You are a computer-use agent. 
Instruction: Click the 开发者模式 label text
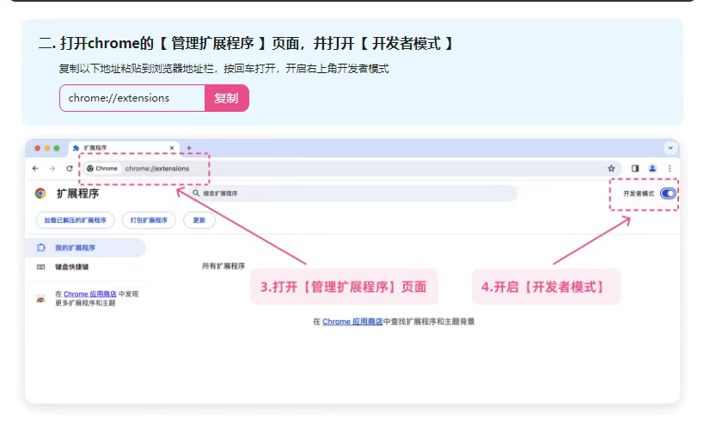coord(639,194)
